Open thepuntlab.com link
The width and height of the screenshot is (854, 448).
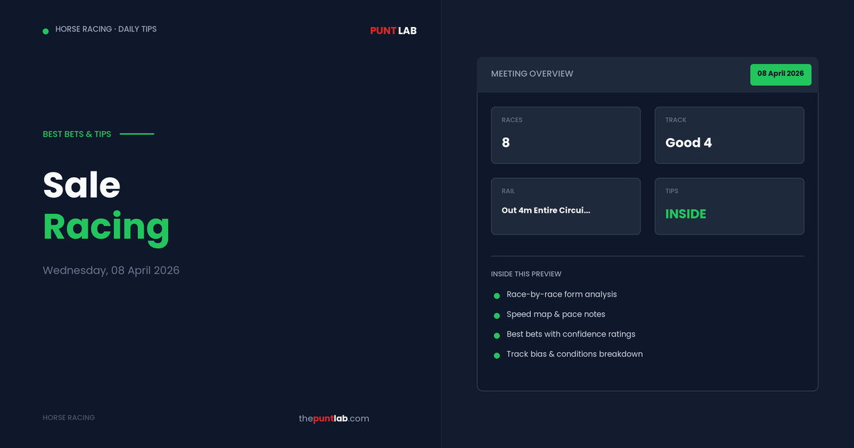point(334,418)
